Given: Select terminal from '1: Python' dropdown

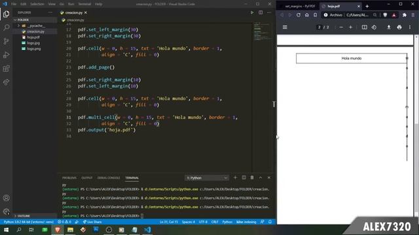Looking at the screenshot, I should (x=207, y=178).
